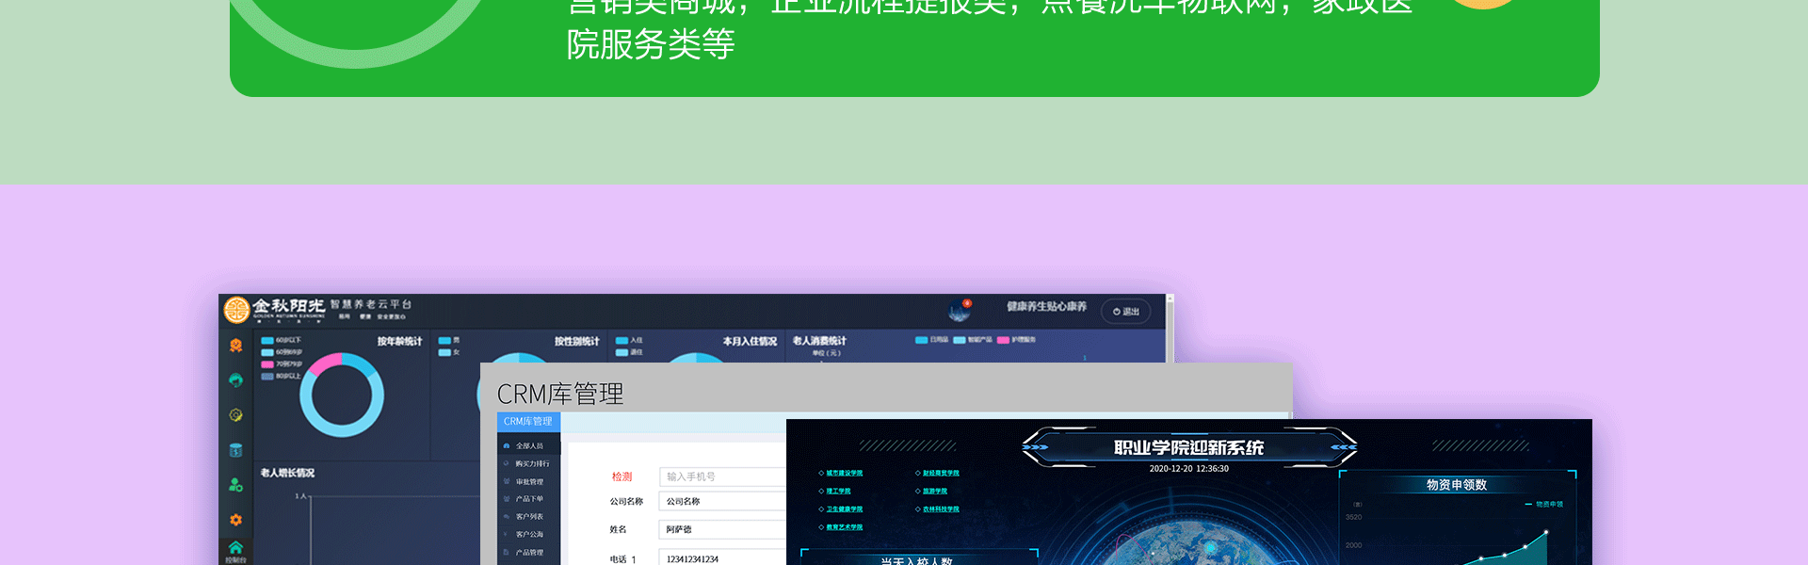Click the 电话 field with 123412341234
This screenshot has width=1808, height=565.
coord(723,558)
